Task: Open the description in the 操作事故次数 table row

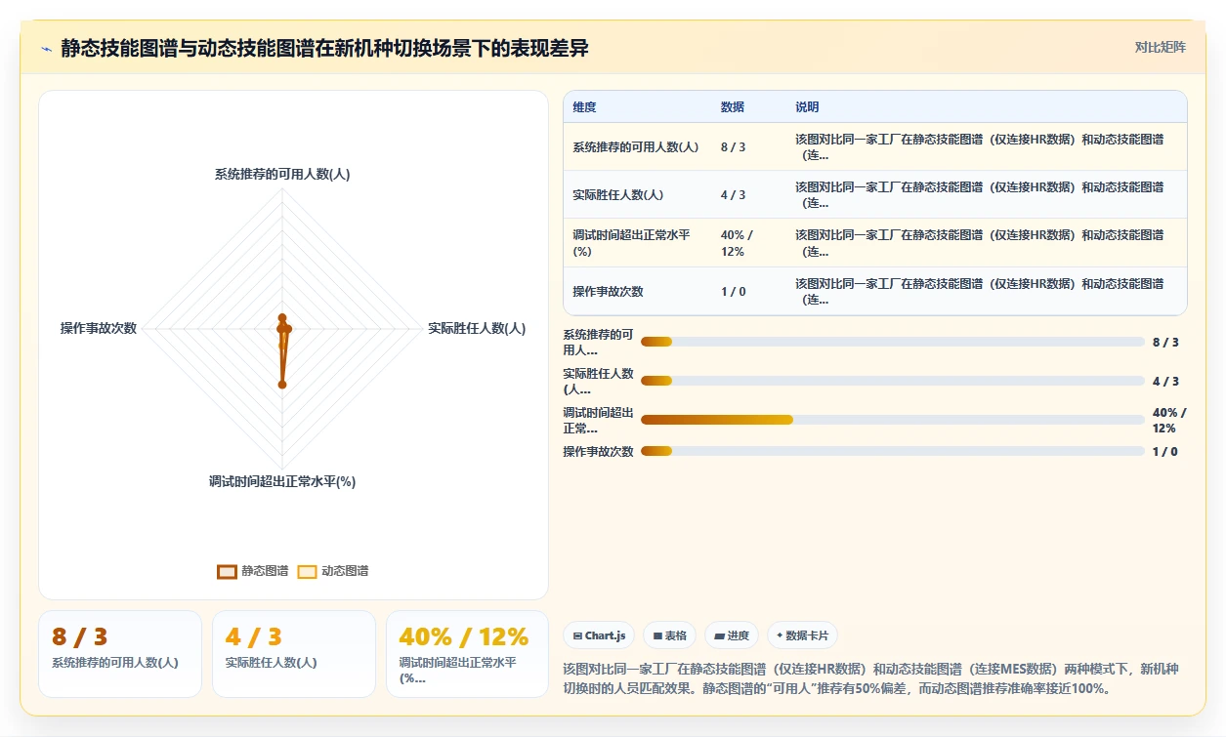Action: pyautogui.click(x=980, y=291)
